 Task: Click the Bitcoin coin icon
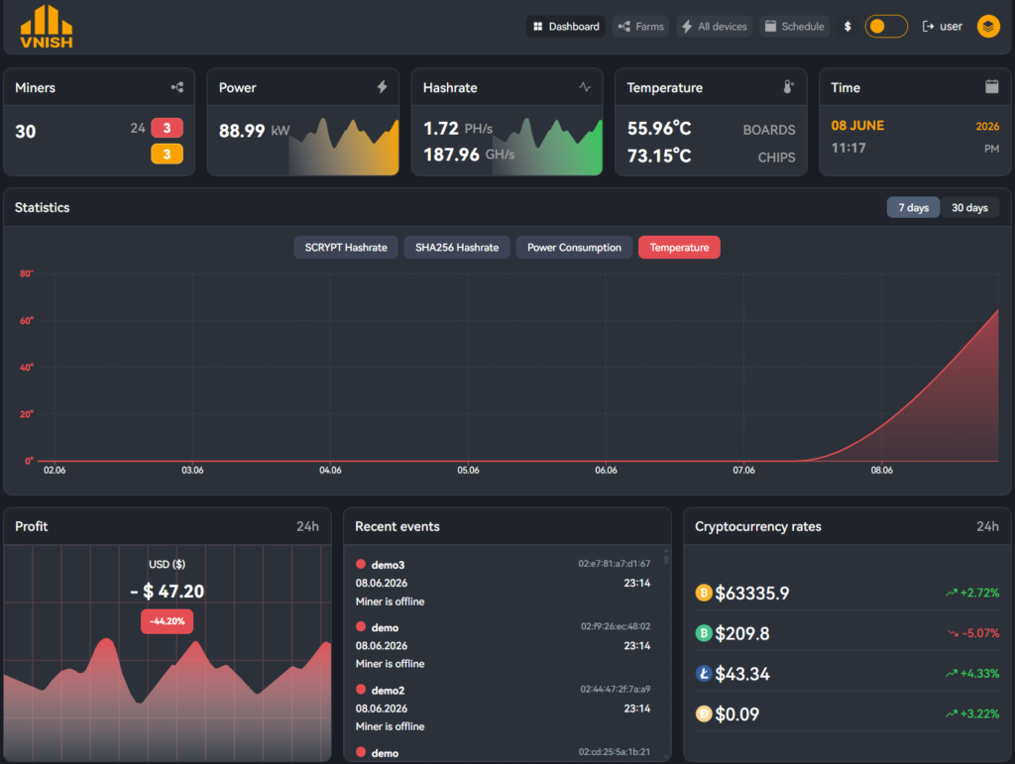704,593
